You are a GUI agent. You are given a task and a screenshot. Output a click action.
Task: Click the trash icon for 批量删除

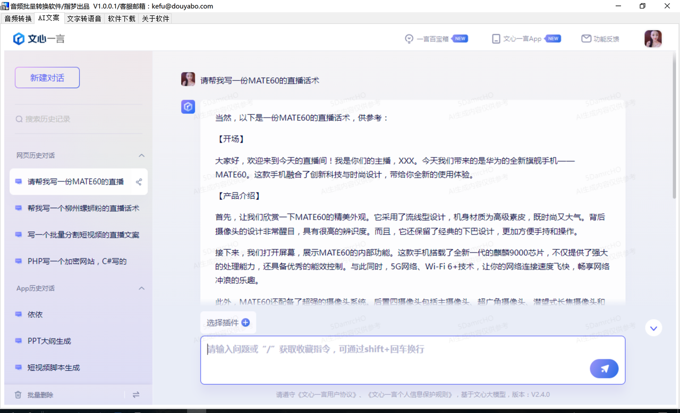[x=18, y=395]
